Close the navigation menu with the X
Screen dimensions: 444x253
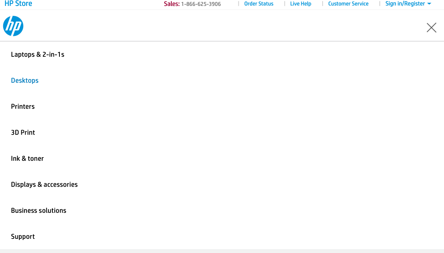pos(431,28)
